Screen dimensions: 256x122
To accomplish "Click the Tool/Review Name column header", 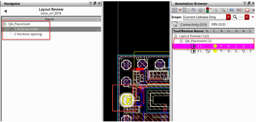I will pyautogui.click(x=188, y=31).
